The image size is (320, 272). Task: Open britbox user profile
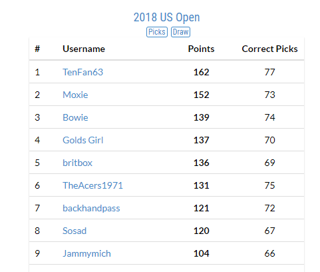coord(77,163)
